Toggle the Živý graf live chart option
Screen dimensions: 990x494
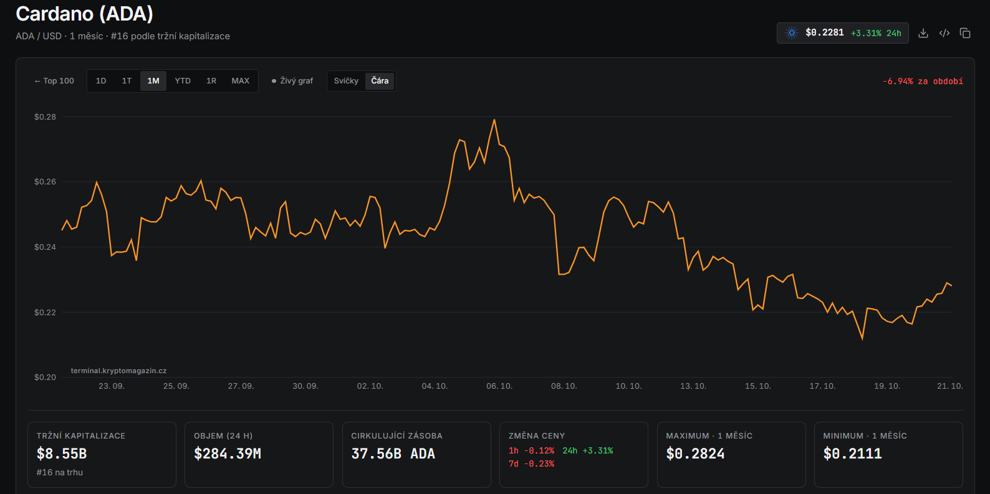point(292,81)
